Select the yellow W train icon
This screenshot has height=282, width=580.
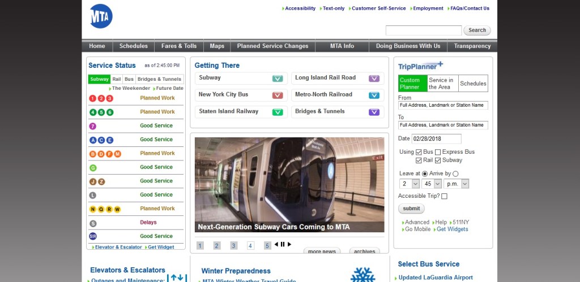point(117,209)
